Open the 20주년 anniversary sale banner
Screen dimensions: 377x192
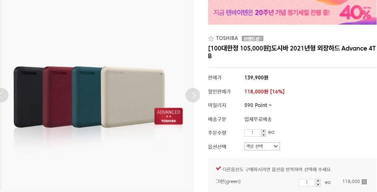point(292,12)
